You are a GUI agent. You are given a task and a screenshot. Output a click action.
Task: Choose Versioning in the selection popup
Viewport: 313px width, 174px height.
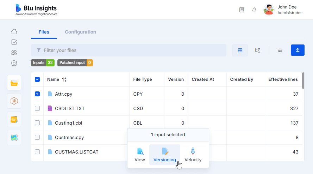[165, 155]
